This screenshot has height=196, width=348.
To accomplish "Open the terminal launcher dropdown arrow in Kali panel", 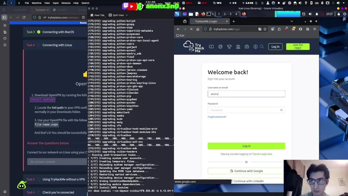I will pyautogui.click(x=213, y=14).
